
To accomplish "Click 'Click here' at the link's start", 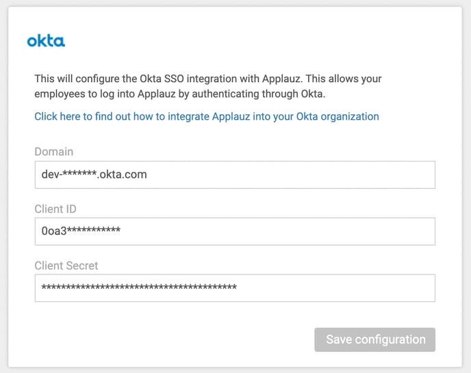I will 57,116.
